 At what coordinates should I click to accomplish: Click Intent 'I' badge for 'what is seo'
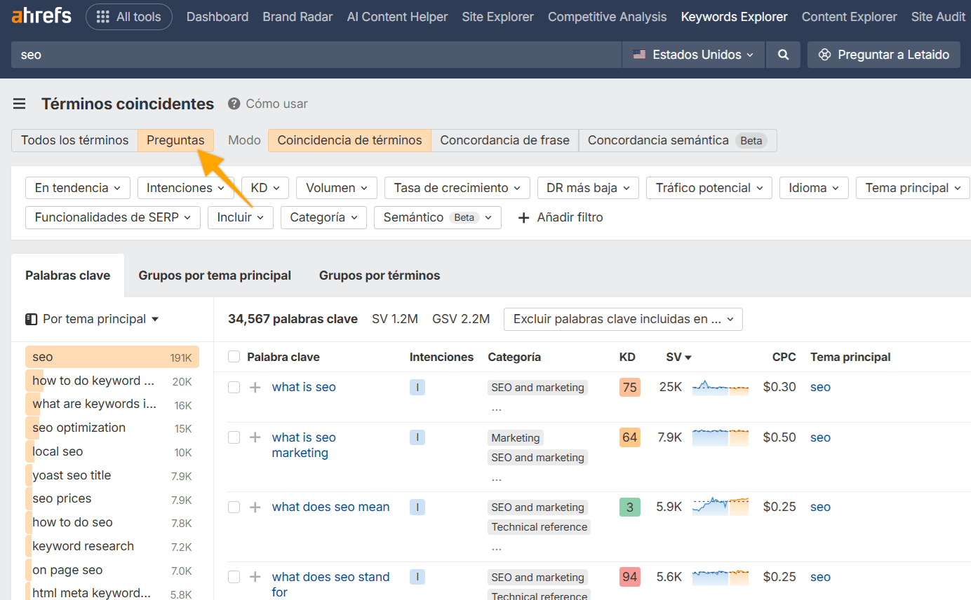pos(417,387)
